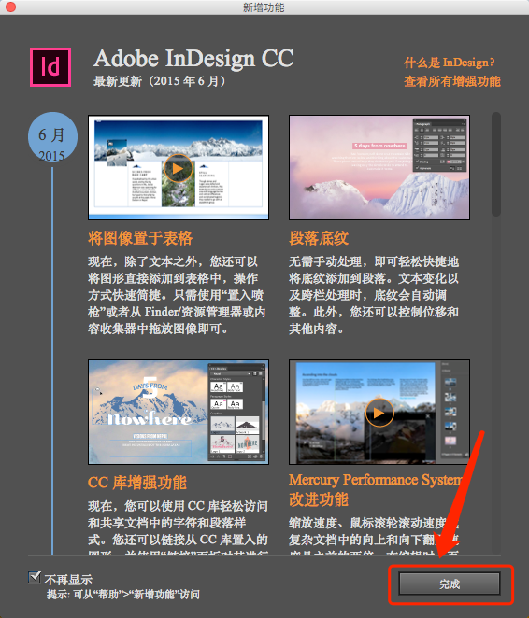Click the description starting 现在，除了文本之外
The width and height of the screenshot is (529, 618).
click(x=177, y=295)
